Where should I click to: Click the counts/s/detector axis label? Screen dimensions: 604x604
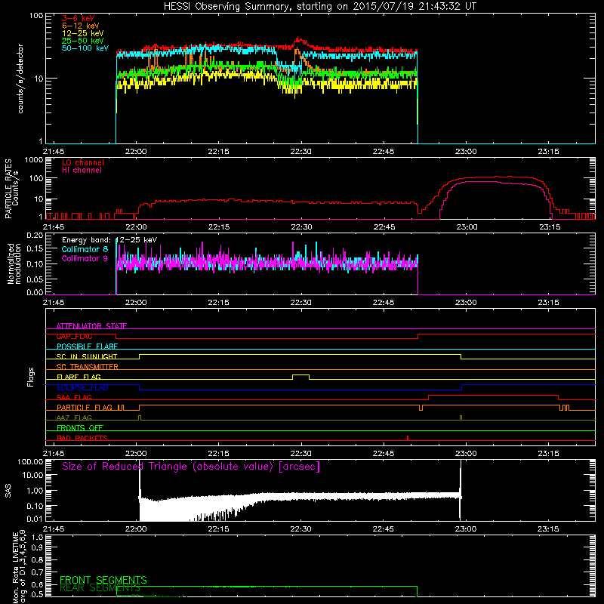20,79
